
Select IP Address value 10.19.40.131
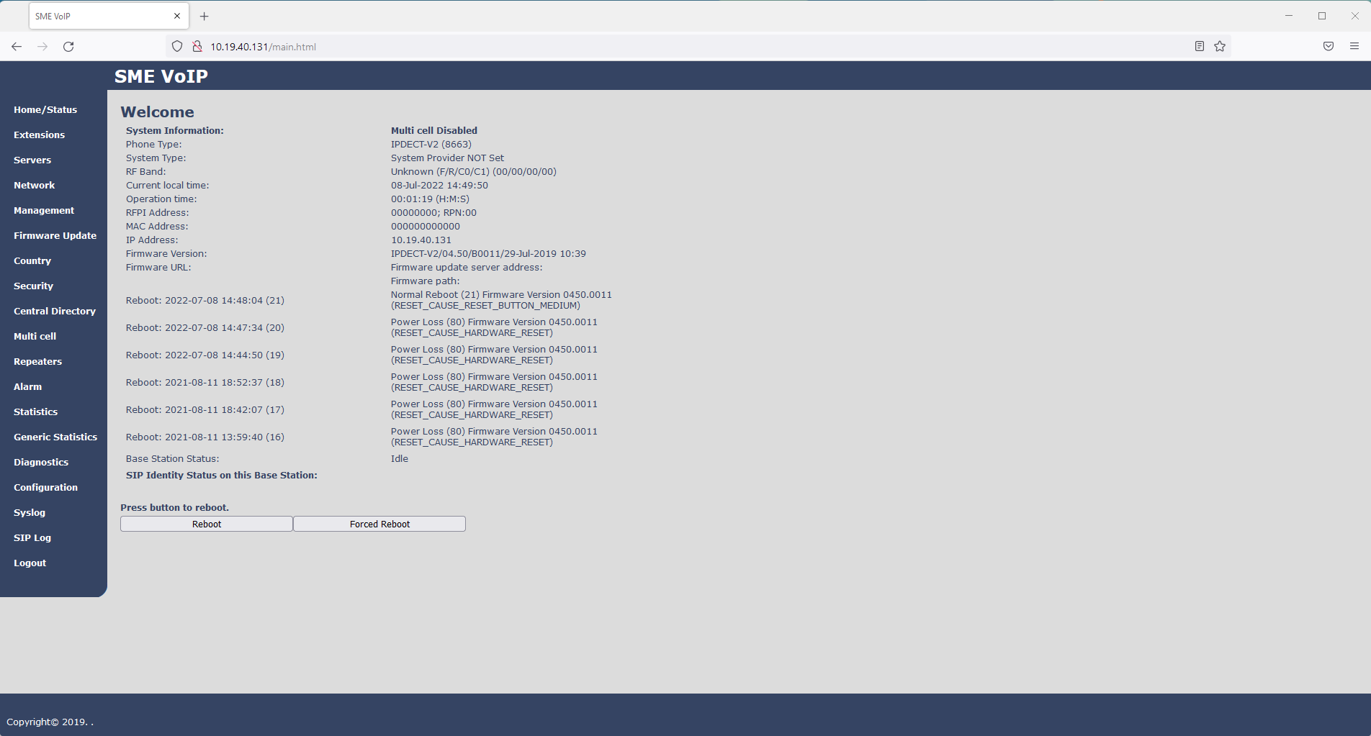coord(421,240)
